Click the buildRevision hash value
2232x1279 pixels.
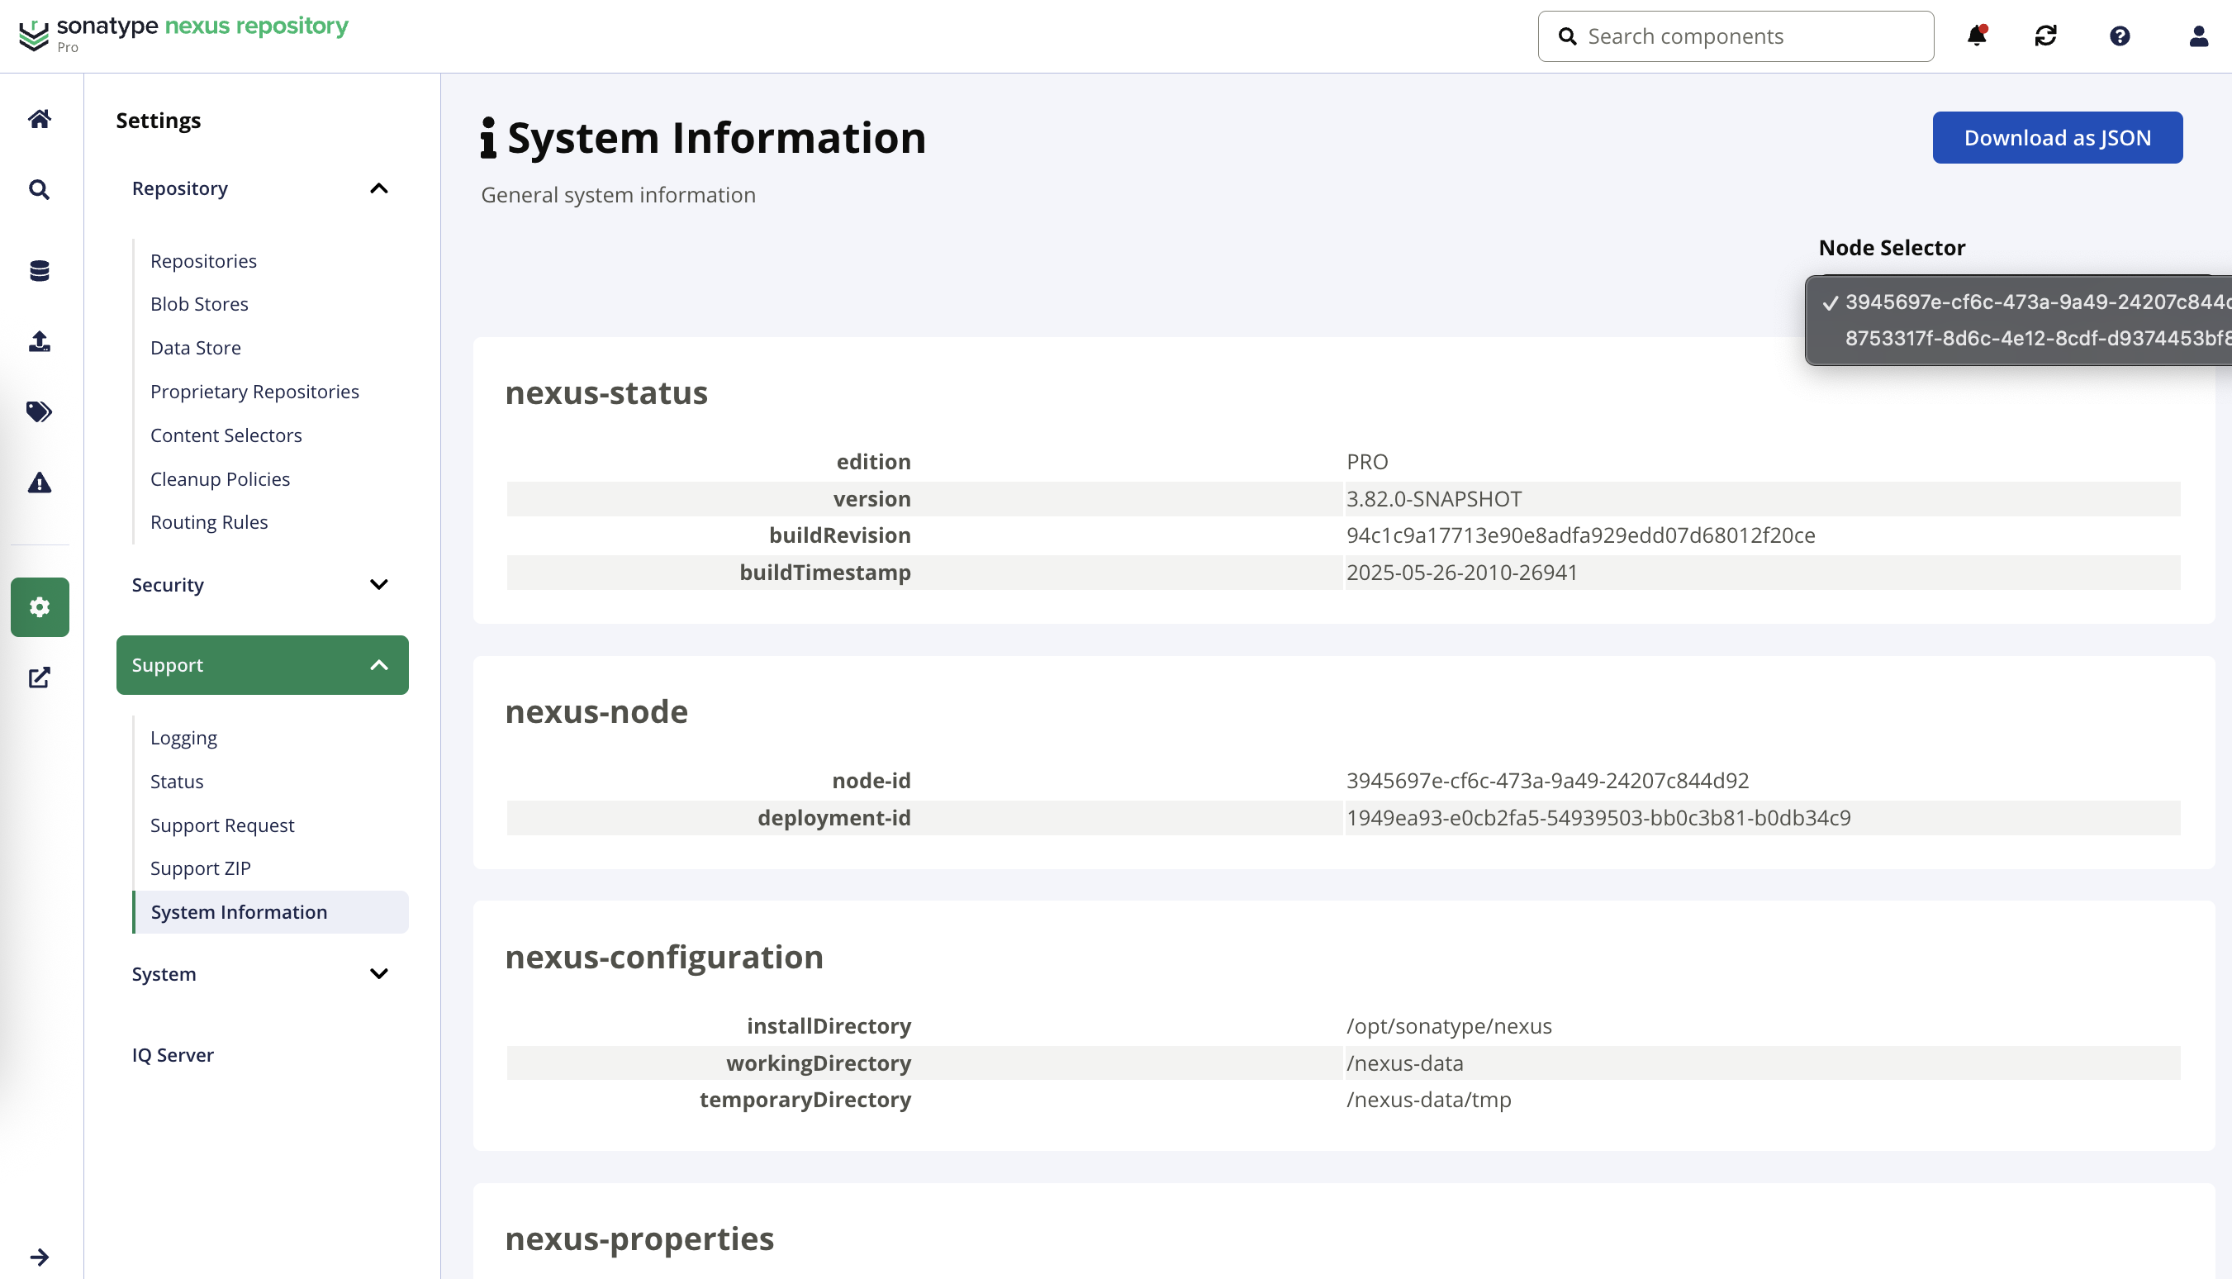(x=1580, y=535)
